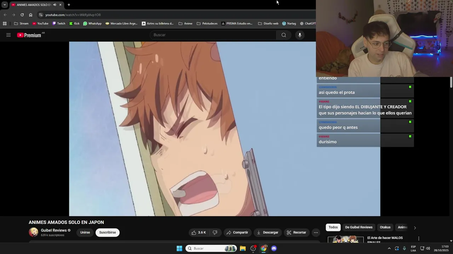Open El Arte de hacer MALOS FINALES video

tap(385, 240)
